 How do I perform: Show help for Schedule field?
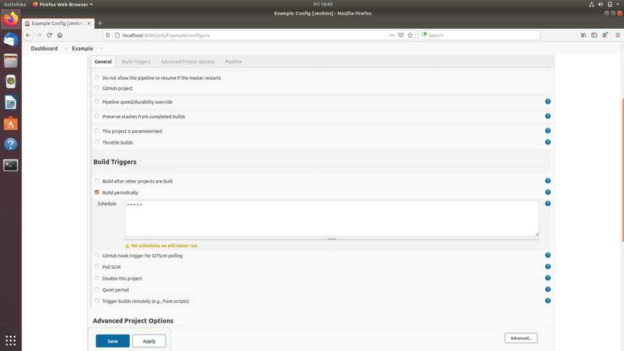pos(547,204)
